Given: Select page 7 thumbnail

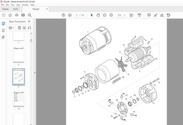Looking at the screenshot, I should [19, 36].
